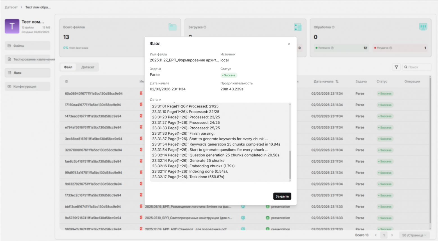Click the info icon next to Успешно
The image size is (438, 241).
click(332, 48)
